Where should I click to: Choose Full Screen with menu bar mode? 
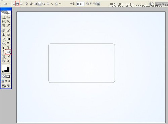[6, 81]
